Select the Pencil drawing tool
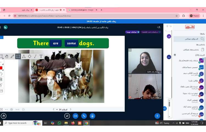 12,56
